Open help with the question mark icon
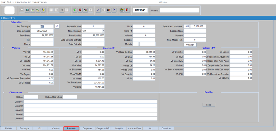This screenshot has height=131, width=276. pos(114,10)
